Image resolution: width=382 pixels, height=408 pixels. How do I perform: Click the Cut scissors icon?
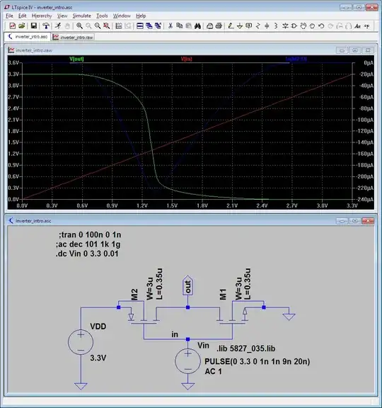170,25
